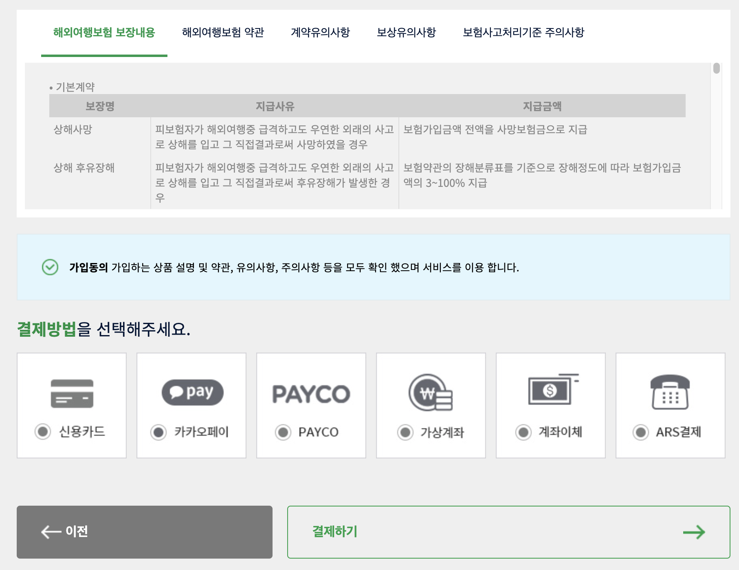Select the 계좌이체 radio button

[x=523, y=432]
